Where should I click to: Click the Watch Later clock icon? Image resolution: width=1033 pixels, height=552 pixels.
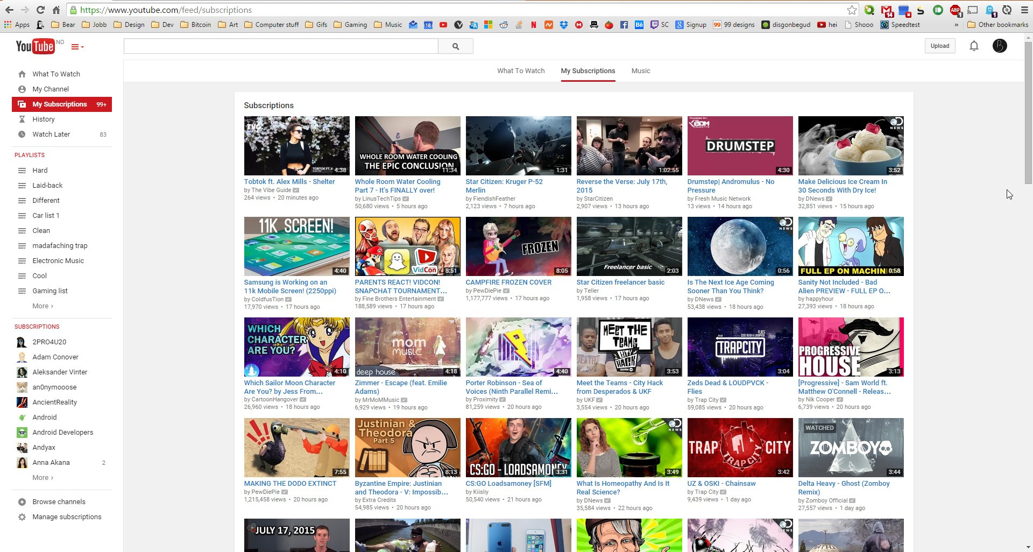(22, 135)
